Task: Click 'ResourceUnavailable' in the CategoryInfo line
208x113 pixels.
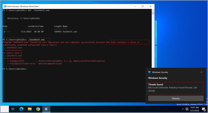Action: 50,61
